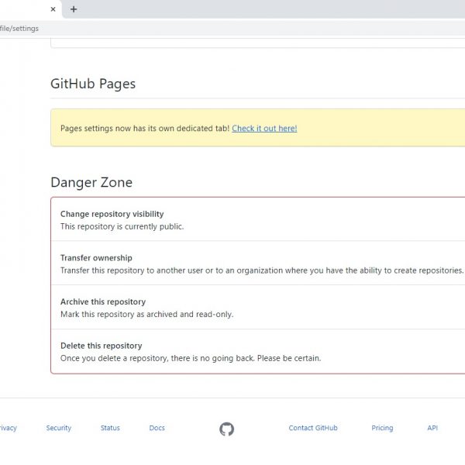Click the "Delete this repository" row title
This screenshot has width=465, height=465.
pos(101,346)
